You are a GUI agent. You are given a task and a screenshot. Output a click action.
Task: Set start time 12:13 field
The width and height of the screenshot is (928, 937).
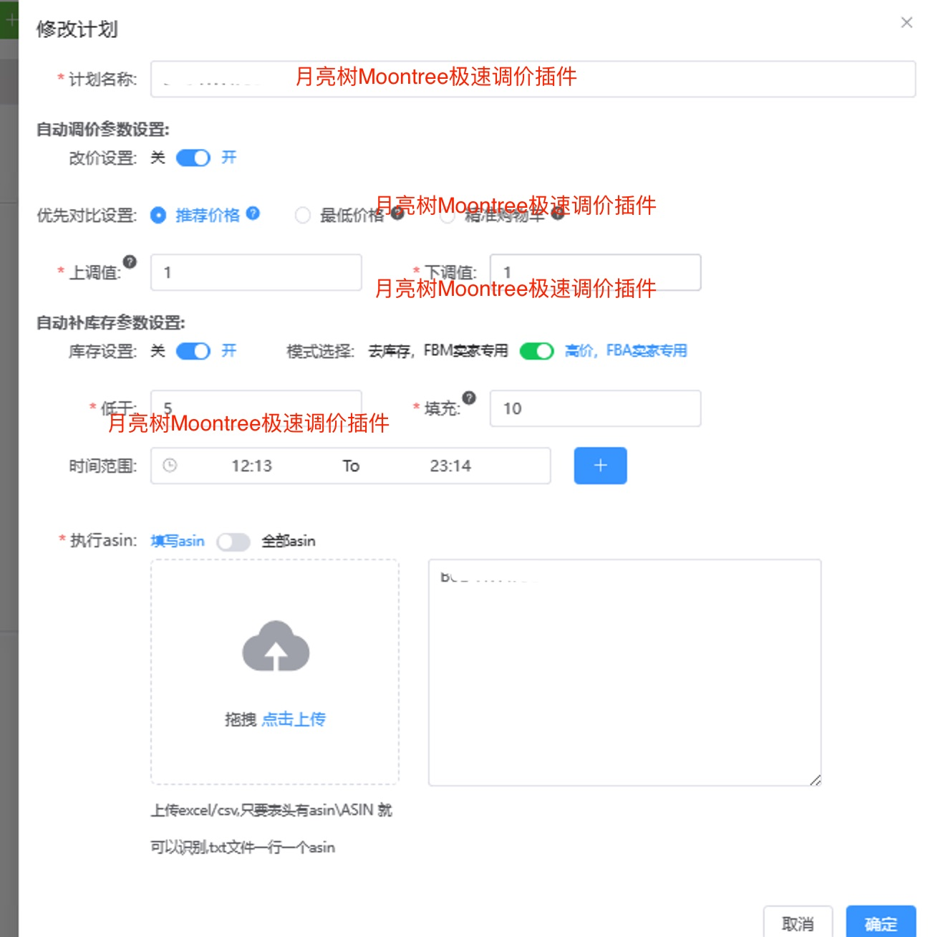(x=251, y=466)
